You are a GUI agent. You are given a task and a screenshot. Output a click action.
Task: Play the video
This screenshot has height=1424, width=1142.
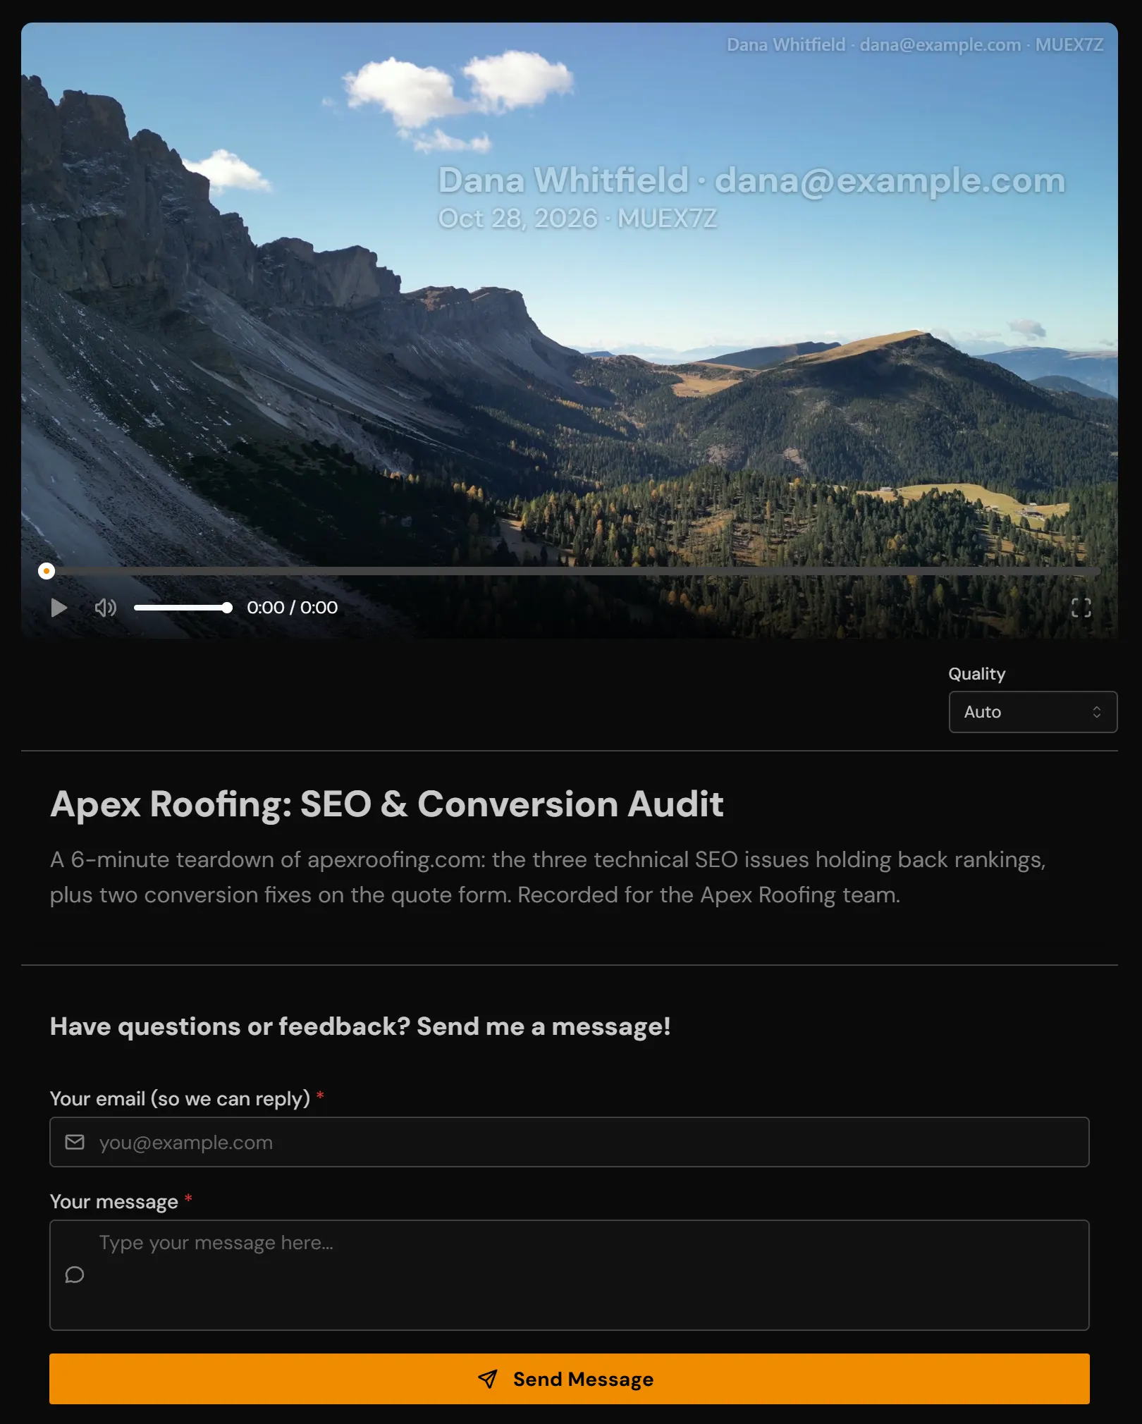click(x=59, y=608)
